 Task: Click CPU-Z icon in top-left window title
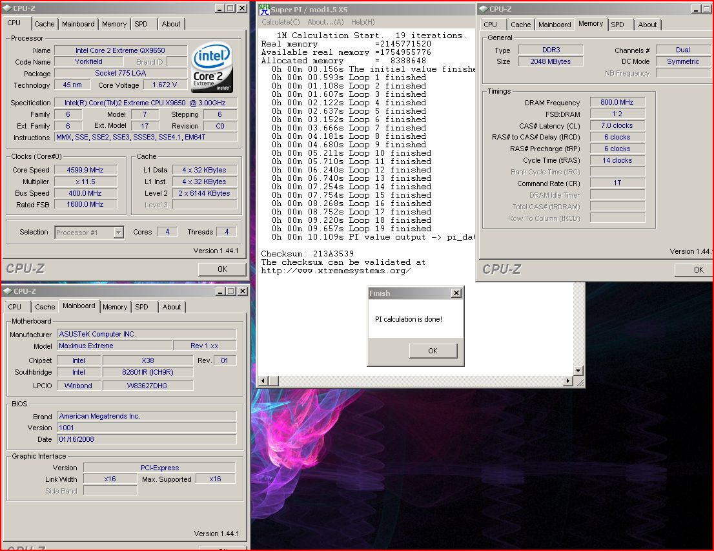[7, 8]
